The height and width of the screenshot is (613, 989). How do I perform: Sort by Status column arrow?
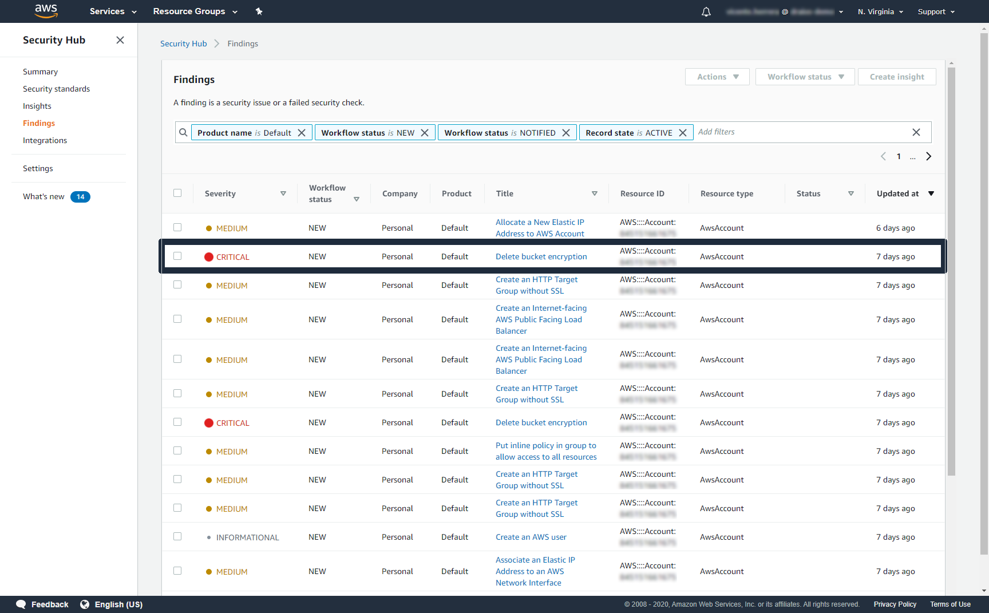point(851,193)
